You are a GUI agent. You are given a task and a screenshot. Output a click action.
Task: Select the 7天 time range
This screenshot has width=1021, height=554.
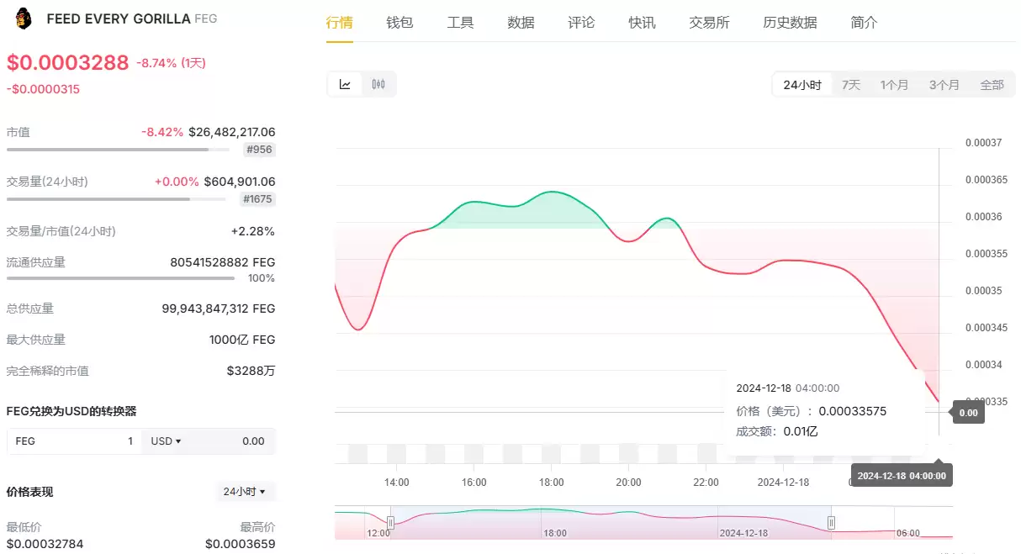[x=851, y=85]
